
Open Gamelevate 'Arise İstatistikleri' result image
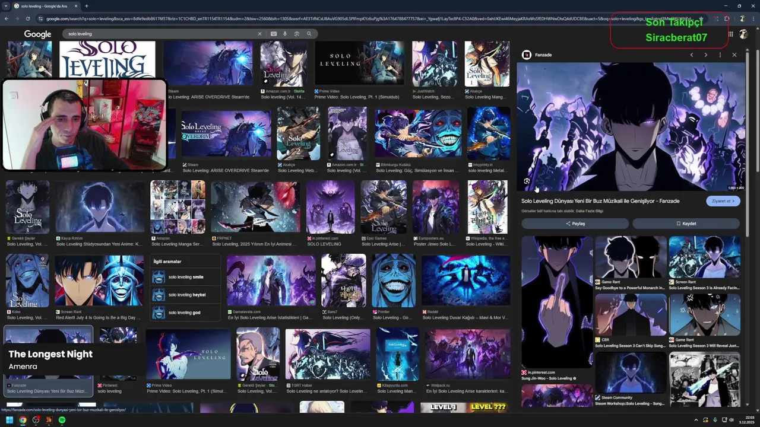click(x=271, y=280)
